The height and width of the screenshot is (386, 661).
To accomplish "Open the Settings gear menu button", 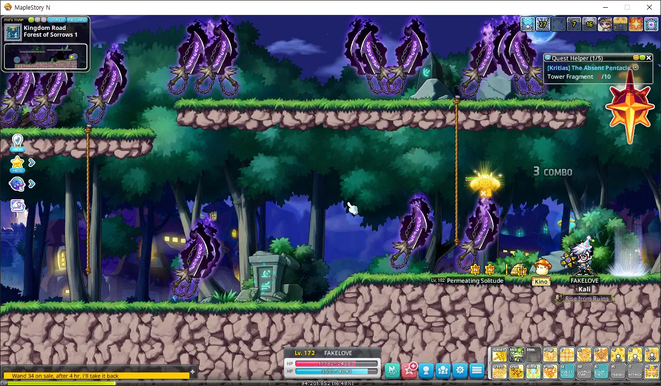I will (460, 370).
